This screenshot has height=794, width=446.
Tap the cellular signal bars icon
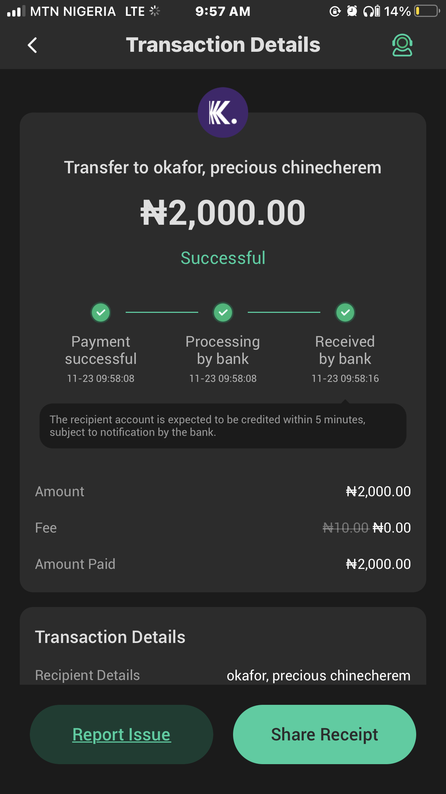pyautogui.click(x=16, y=11)
